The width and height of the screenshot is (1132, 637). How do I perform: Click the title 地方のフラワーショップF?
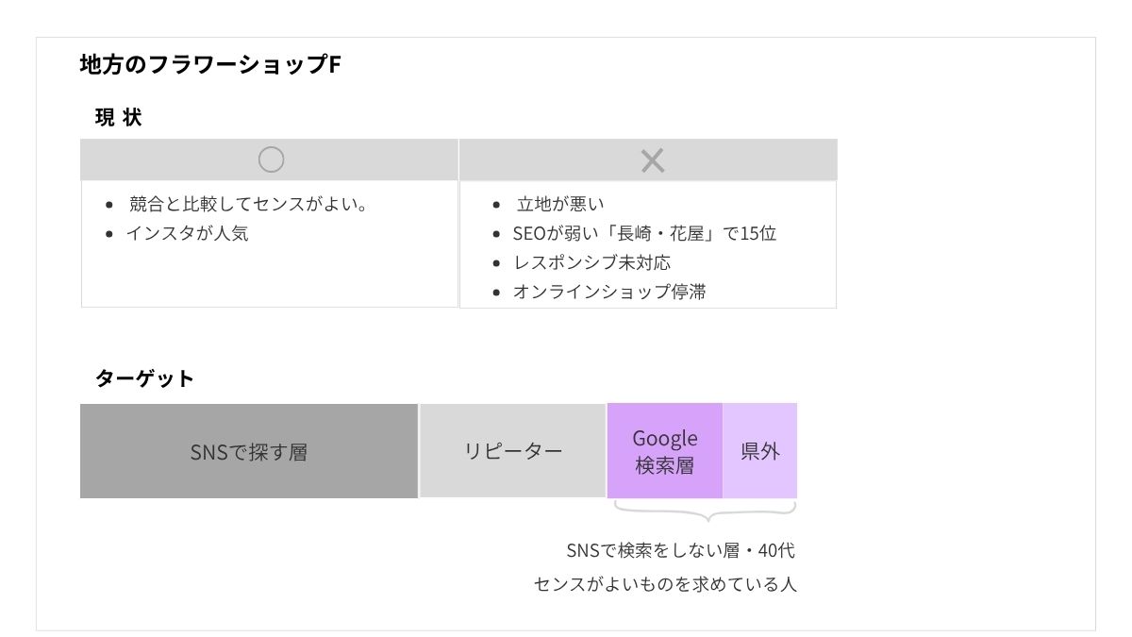point(210,65)
